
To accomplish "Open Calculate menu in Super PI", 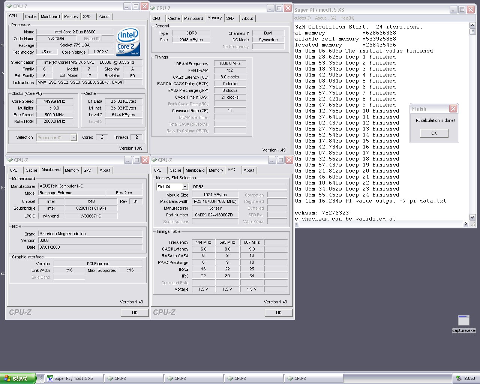I will tap(302, 18).
